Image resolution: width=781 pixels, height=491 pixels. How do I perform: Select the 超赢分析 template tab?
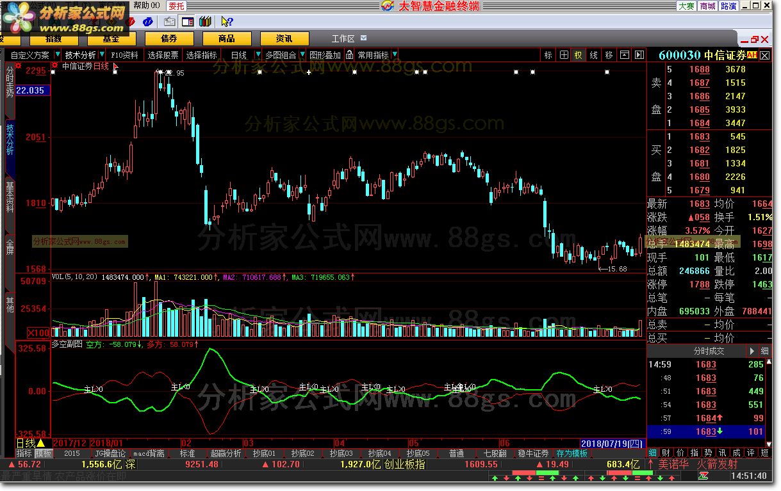tap(226, 453)
